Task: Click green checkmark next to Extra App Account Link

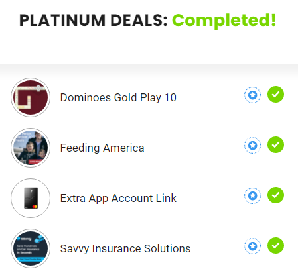Action: (x=275, y=195)
